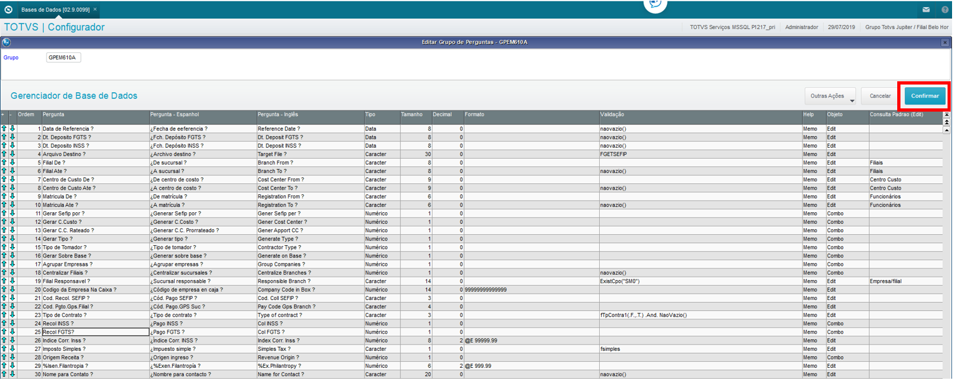Viewport: 954px width, 380px height.
Task: Click 'Company Code in Box ?' cell
Action: (310, 290)
